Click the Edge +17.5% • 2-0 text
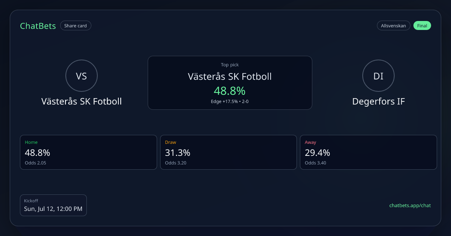Image resolution: width=451 pixels, height=236 pixels. click(x=230, y=102)
